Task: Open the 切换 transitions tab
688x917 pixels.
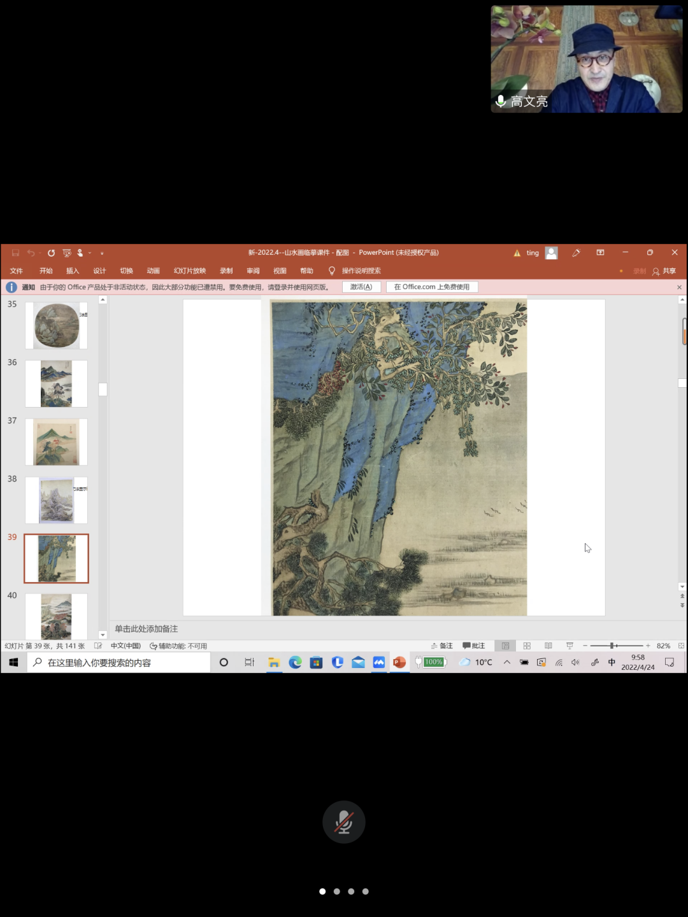Action: (126, 271)
